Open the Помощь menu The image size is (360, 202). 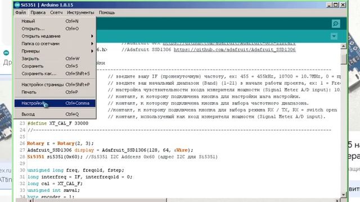(x=107, y=12)
